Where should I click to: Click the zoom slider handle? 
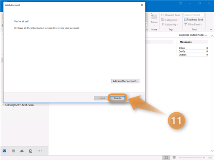click(x=192, y=157)
